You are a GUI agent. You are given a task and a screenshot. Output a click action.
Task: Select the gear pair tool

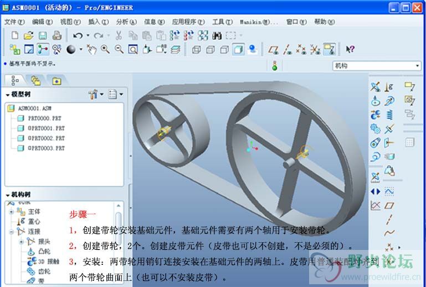pyautogui.click(x=376, y=129)
